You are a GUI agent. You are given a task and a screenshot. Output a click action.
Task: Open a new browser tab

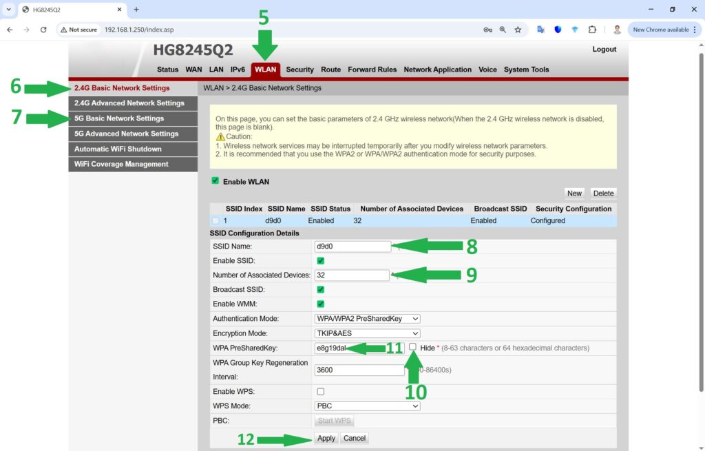(x=136, y=10)
